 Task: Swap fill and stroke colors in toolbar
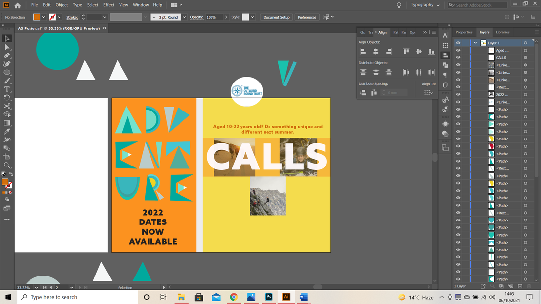coord(11,174)
